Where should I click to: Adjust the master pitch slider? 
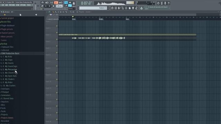coord(38,6)
